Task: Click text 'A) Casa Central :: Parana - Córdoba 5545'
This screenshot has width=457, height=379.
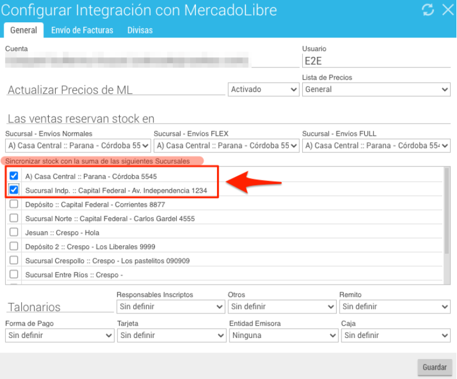Action: pyautogui.click(x=91, y=176)
